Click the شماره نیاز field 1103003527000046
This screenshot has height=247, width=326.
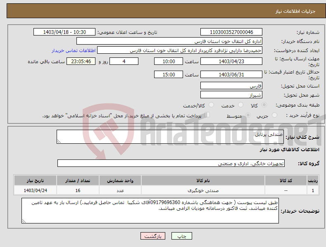(x=231, y=32)
